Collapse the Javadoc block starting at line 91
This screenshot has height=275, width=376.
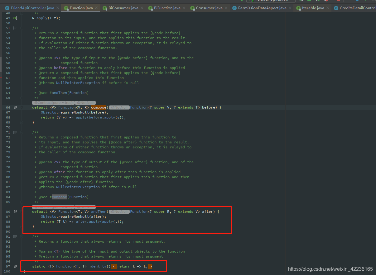22,236
